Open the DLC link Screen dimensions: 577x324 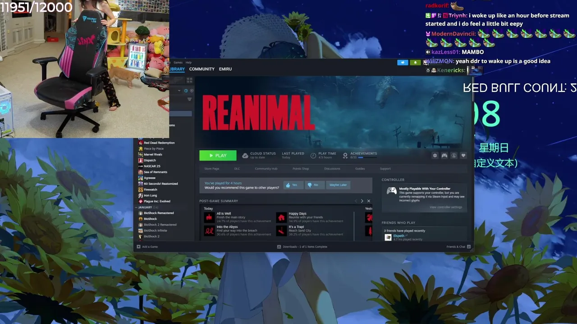click(x=237, y=169)
